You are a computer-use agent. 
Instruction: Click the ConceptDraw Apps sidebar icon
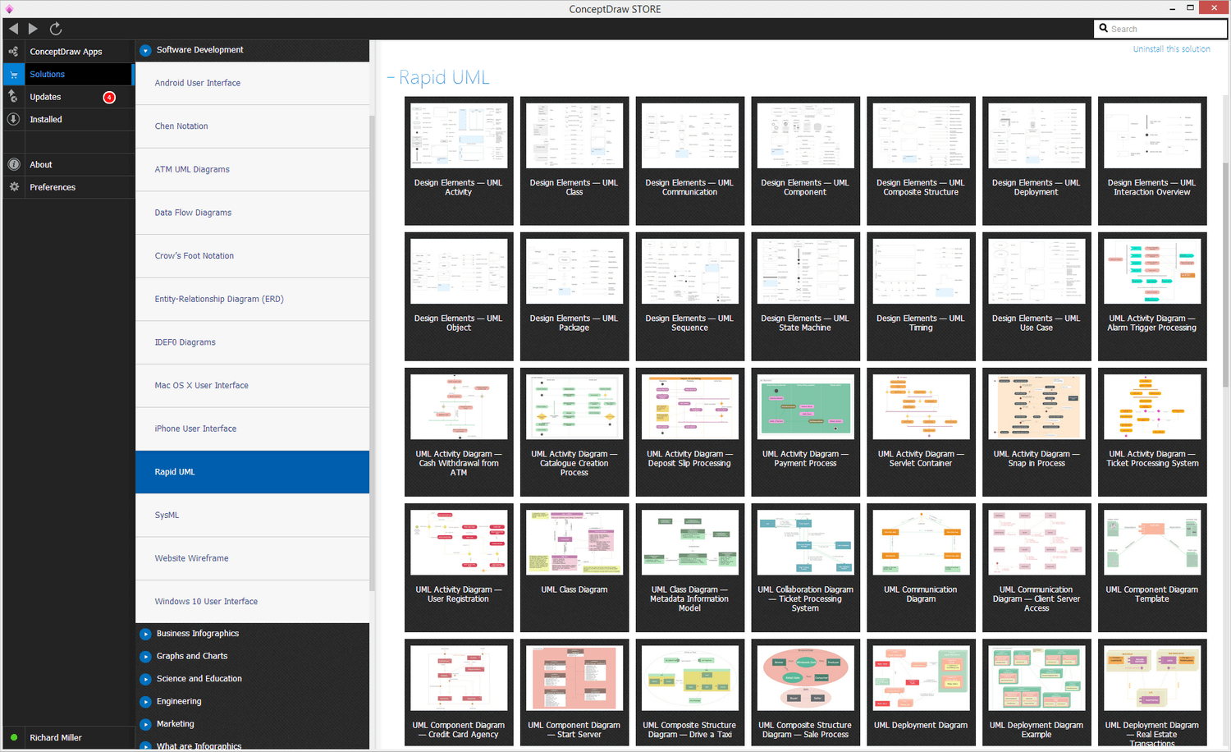[x=13, y=52]
